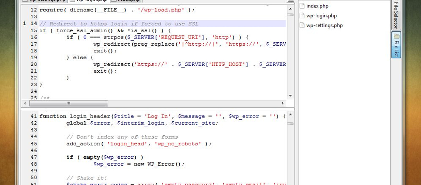Click the bookmark marker 1 beside line 14

(24, 23)
